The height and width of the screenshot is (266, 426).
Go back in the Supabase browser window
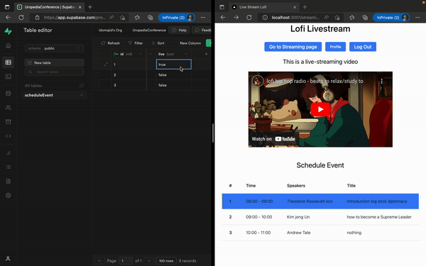pos(8,18)
